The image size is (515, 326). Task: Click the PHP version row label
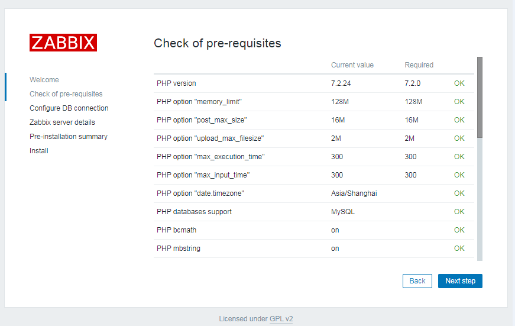coord(176,83)
